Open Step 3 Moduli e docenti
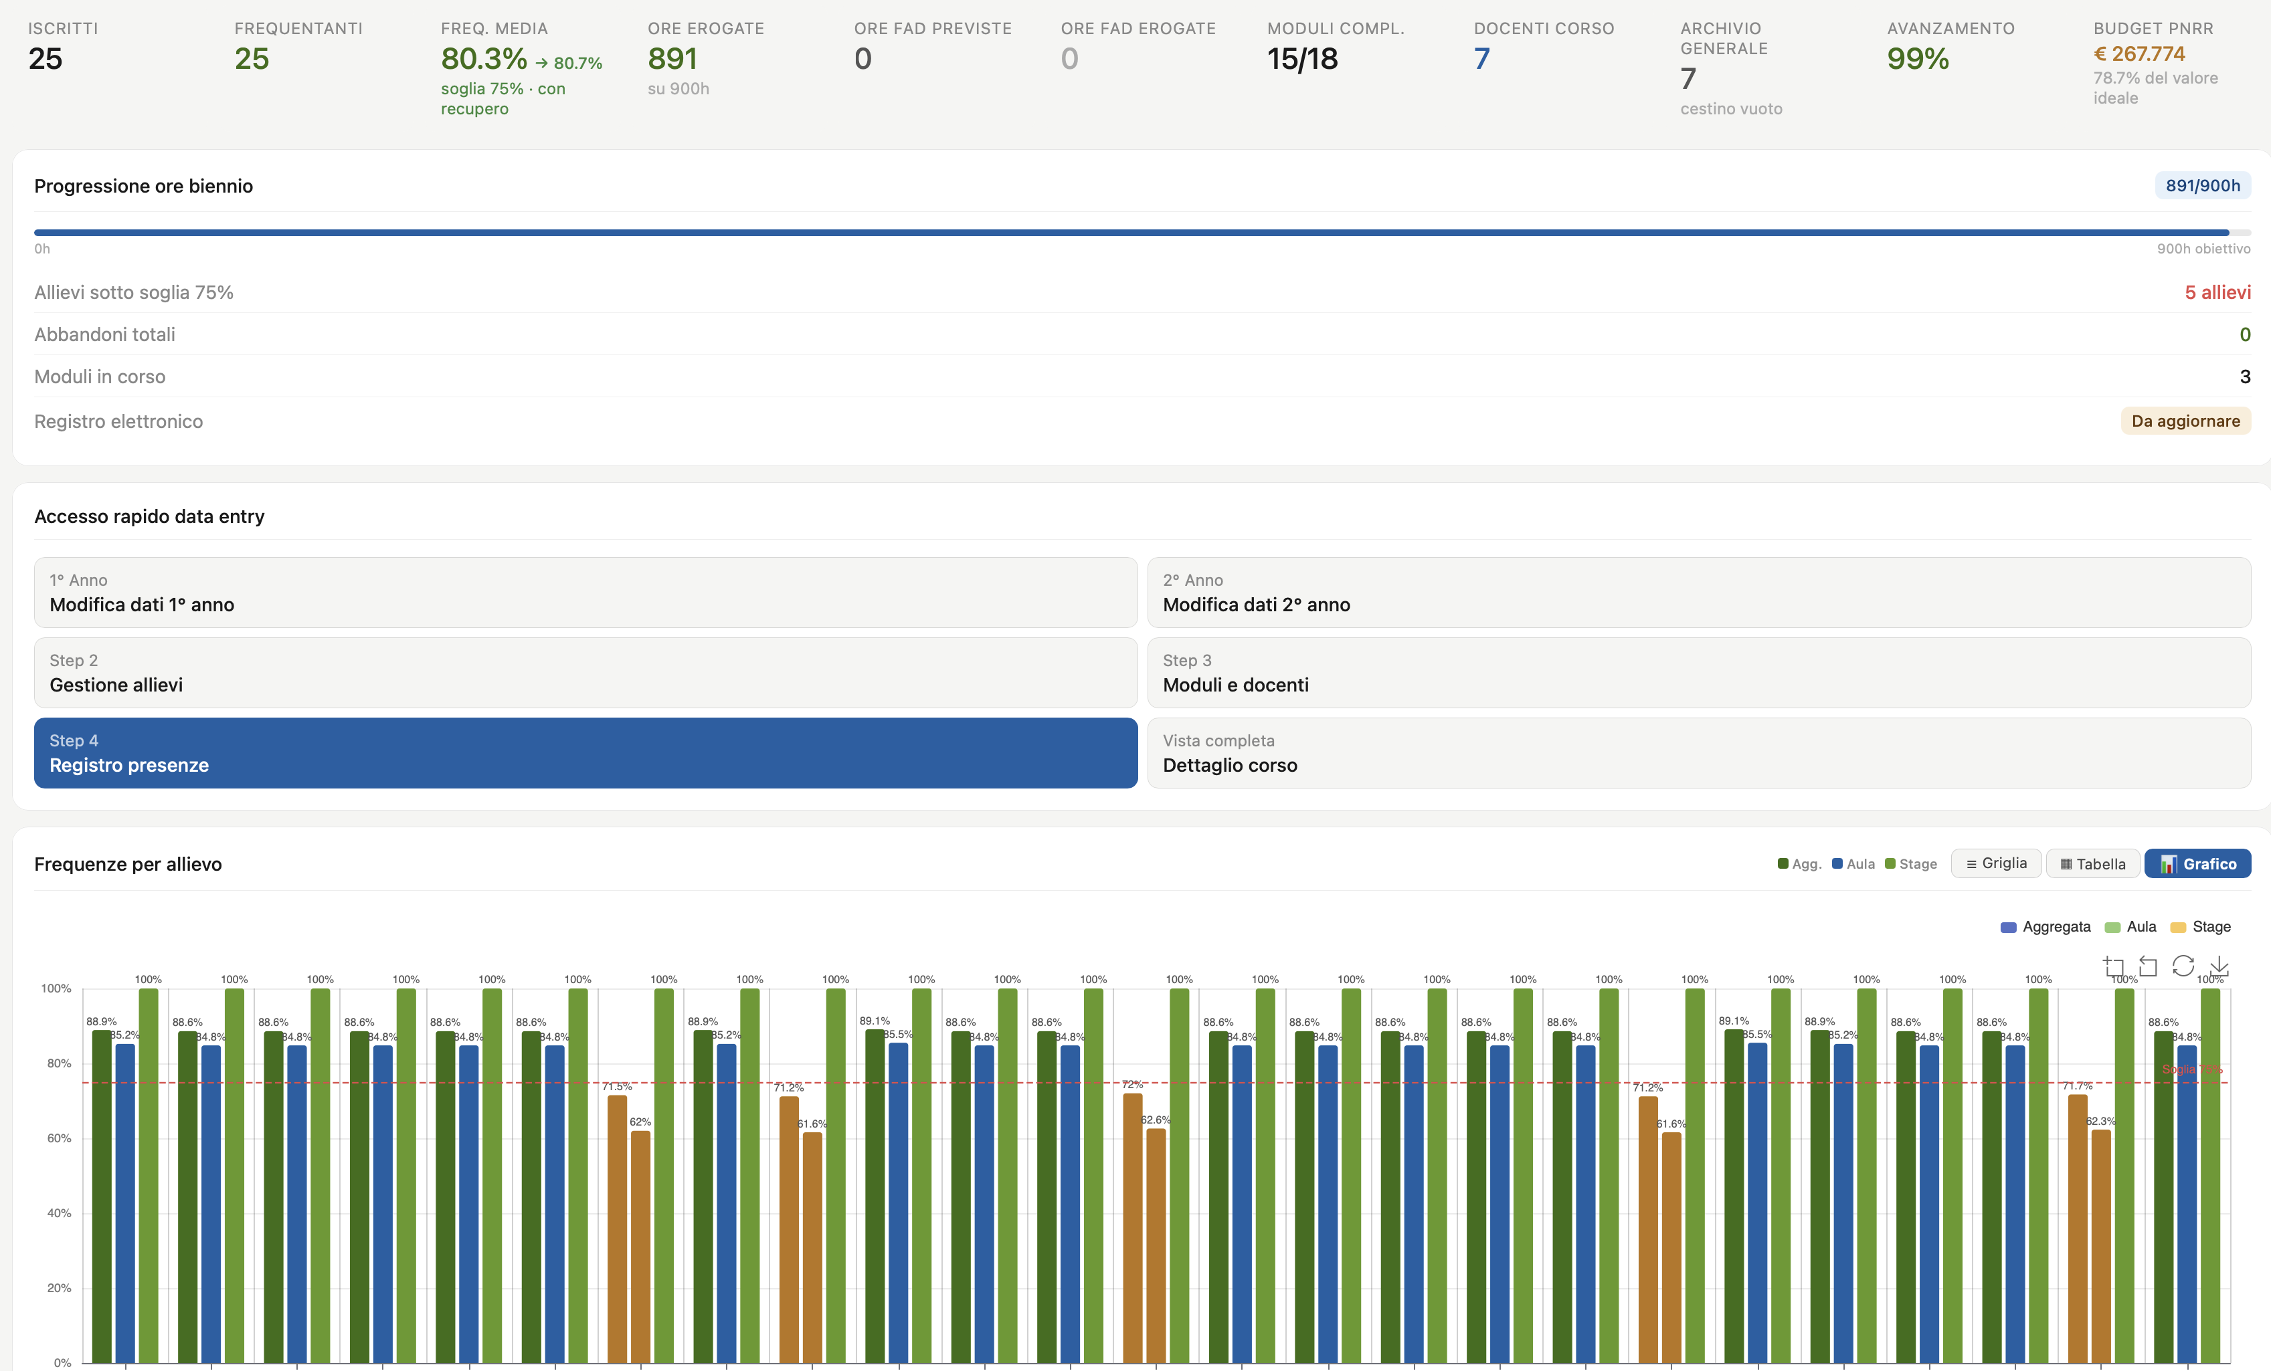This screenshot has height=1371, width=2271. pyautogui.click(x=1699, y=673)
